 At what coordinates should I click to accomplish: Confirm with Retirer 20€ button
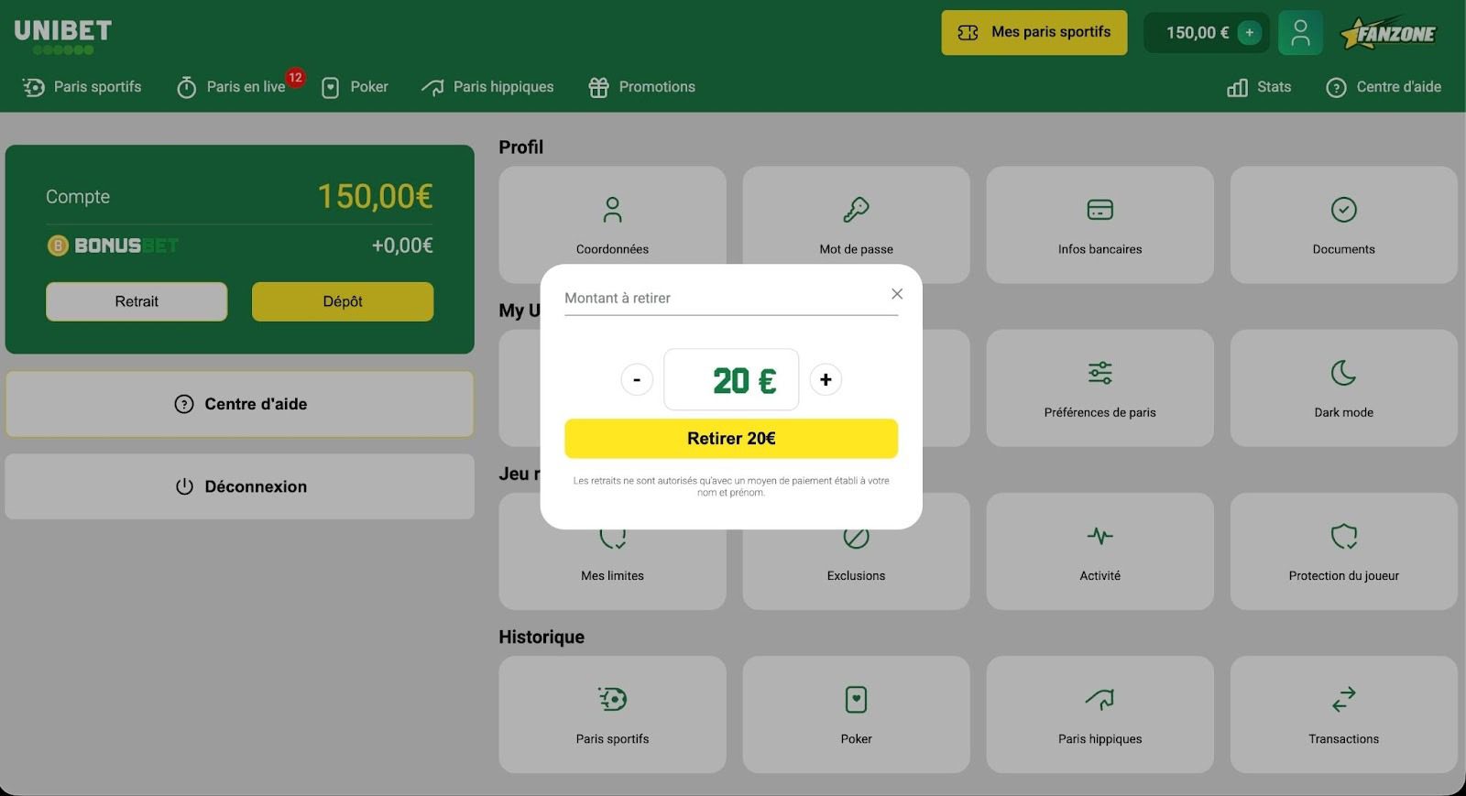pos(731,439)
